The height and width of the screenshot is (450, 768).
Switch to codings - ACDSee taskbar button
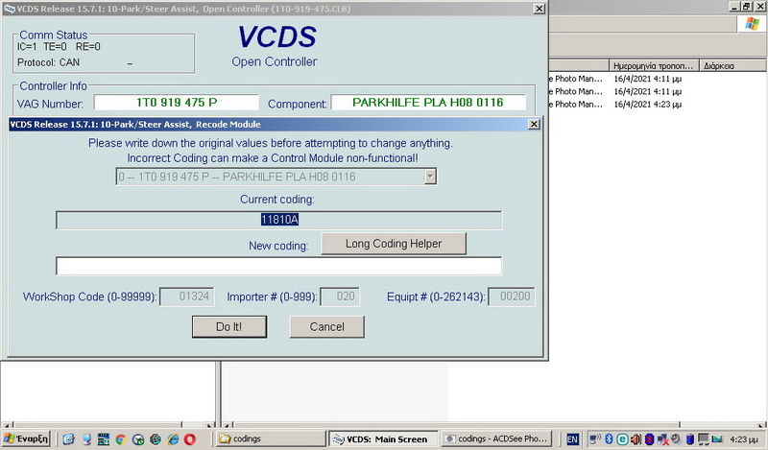tap(496, 438)
